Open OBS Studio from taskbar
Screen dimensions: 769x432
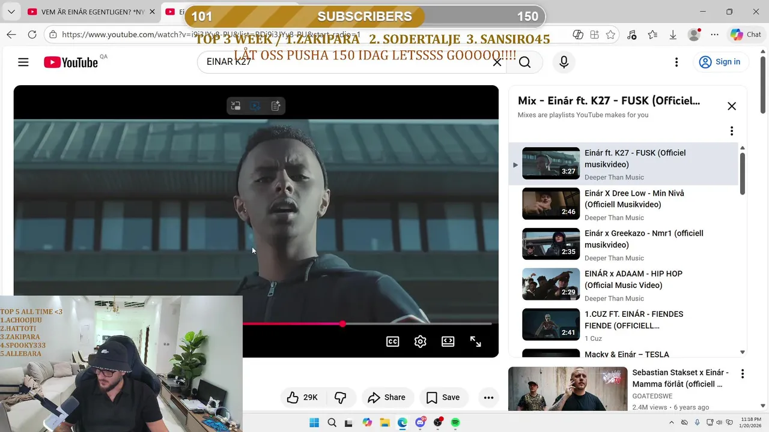(x=438, y=422)
